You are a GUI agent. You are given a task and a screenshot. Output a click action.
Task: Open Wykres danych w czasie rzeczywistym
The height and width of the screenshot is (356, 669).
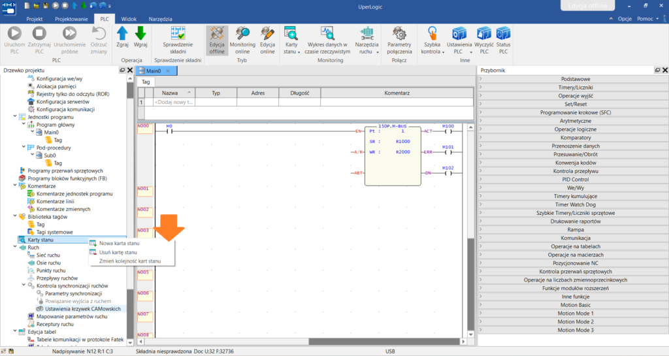pyautogui.click(x=327, y=40)
